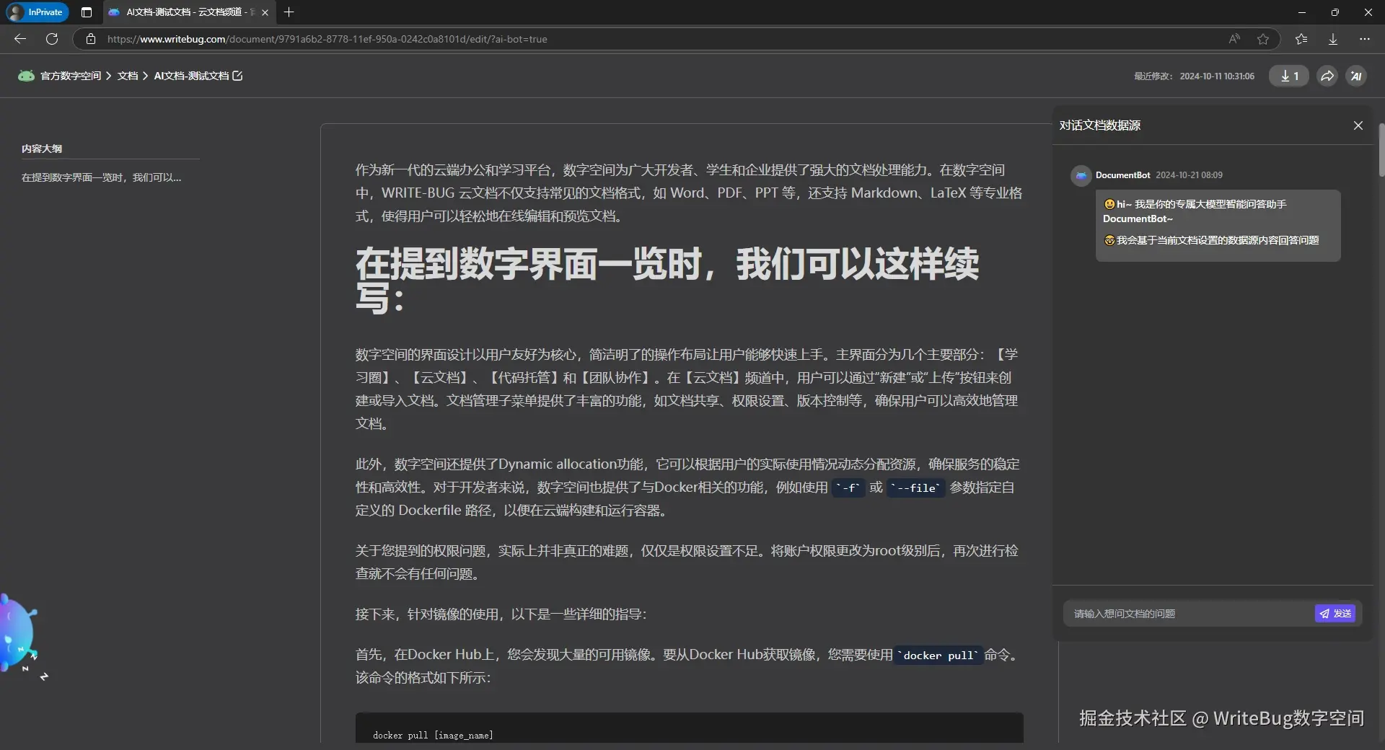Click the workspace logo in the breadcrumb
Screen dimensions: 1385x750
tap(26, 76)
